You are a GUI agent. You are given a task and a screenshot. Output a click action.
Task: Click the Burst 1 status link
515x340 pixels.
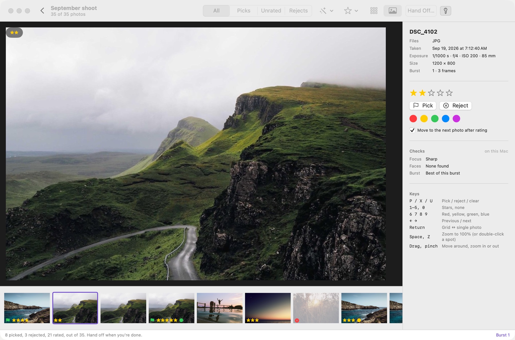[503, 335]
